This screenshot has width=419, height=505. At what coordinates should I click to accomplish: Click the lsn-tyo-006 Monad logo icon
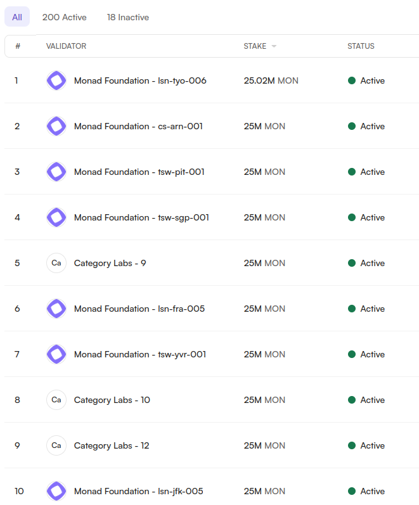[x=56, y=80]
